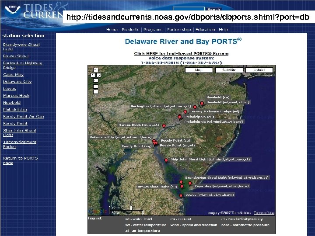
Task: Click the Terms of Use map link
Action: (264, 213)
